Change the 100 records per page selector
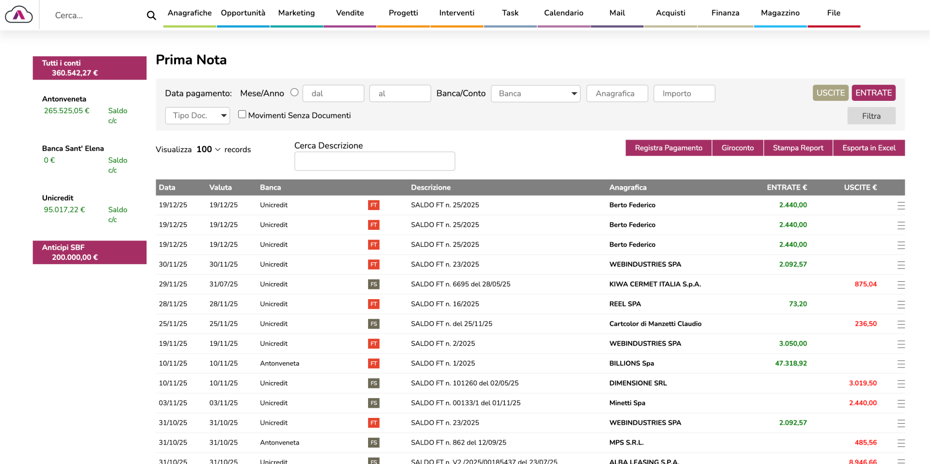931x464 pixels. [209, 149]
